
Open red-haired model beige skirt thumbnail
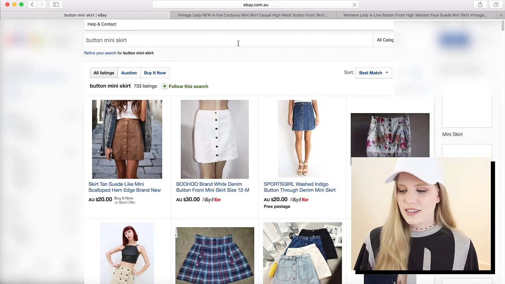coord(127,253)
